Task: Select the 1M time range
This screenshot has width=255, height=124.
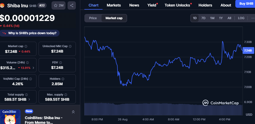Action: (x=212, y=18)
